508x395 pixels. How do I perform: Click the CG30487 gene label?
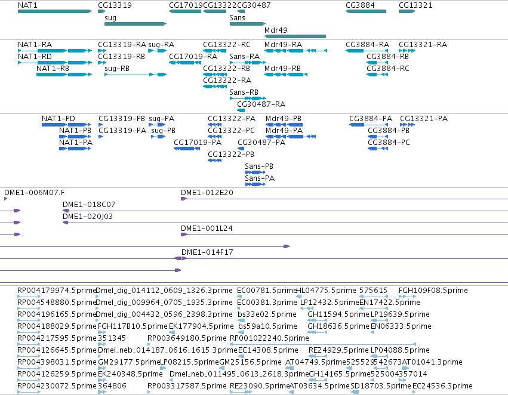click(254, 5)
